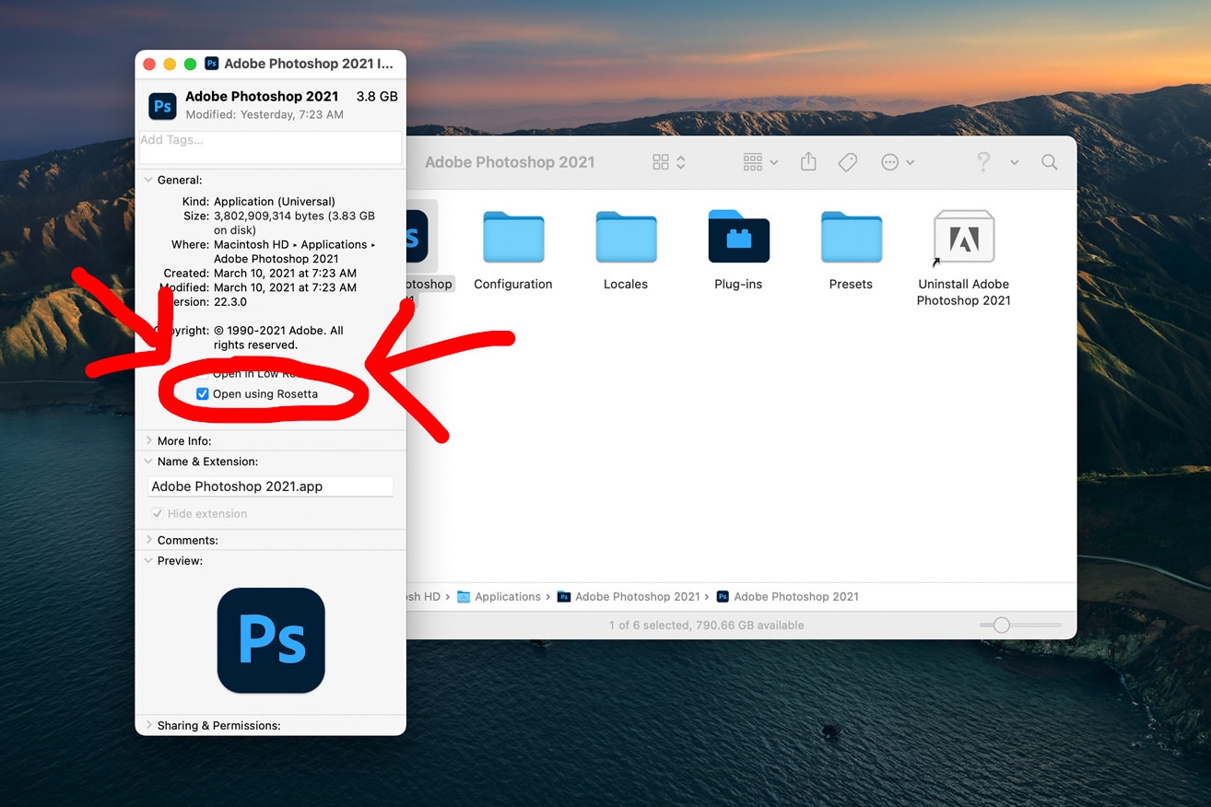Select the Plug-ins folder

(x=738, y=238)
